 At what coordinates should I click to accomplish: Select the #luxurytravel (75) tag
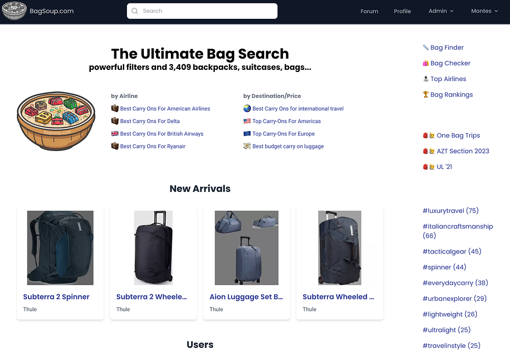point(450,211)
